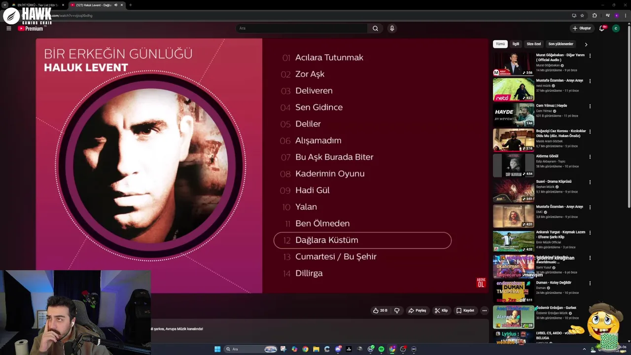
Task: Bookmark this page with star icon
Action: pyautogui.click(x=582, y=15)
